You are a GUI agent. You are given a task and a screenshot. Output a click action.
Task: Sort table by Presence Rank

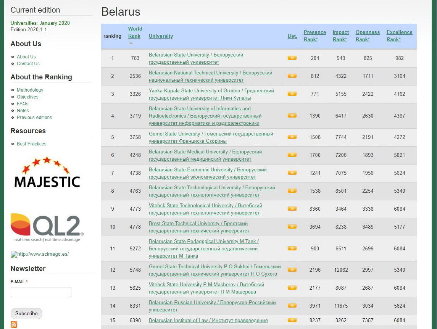(314, 36)
